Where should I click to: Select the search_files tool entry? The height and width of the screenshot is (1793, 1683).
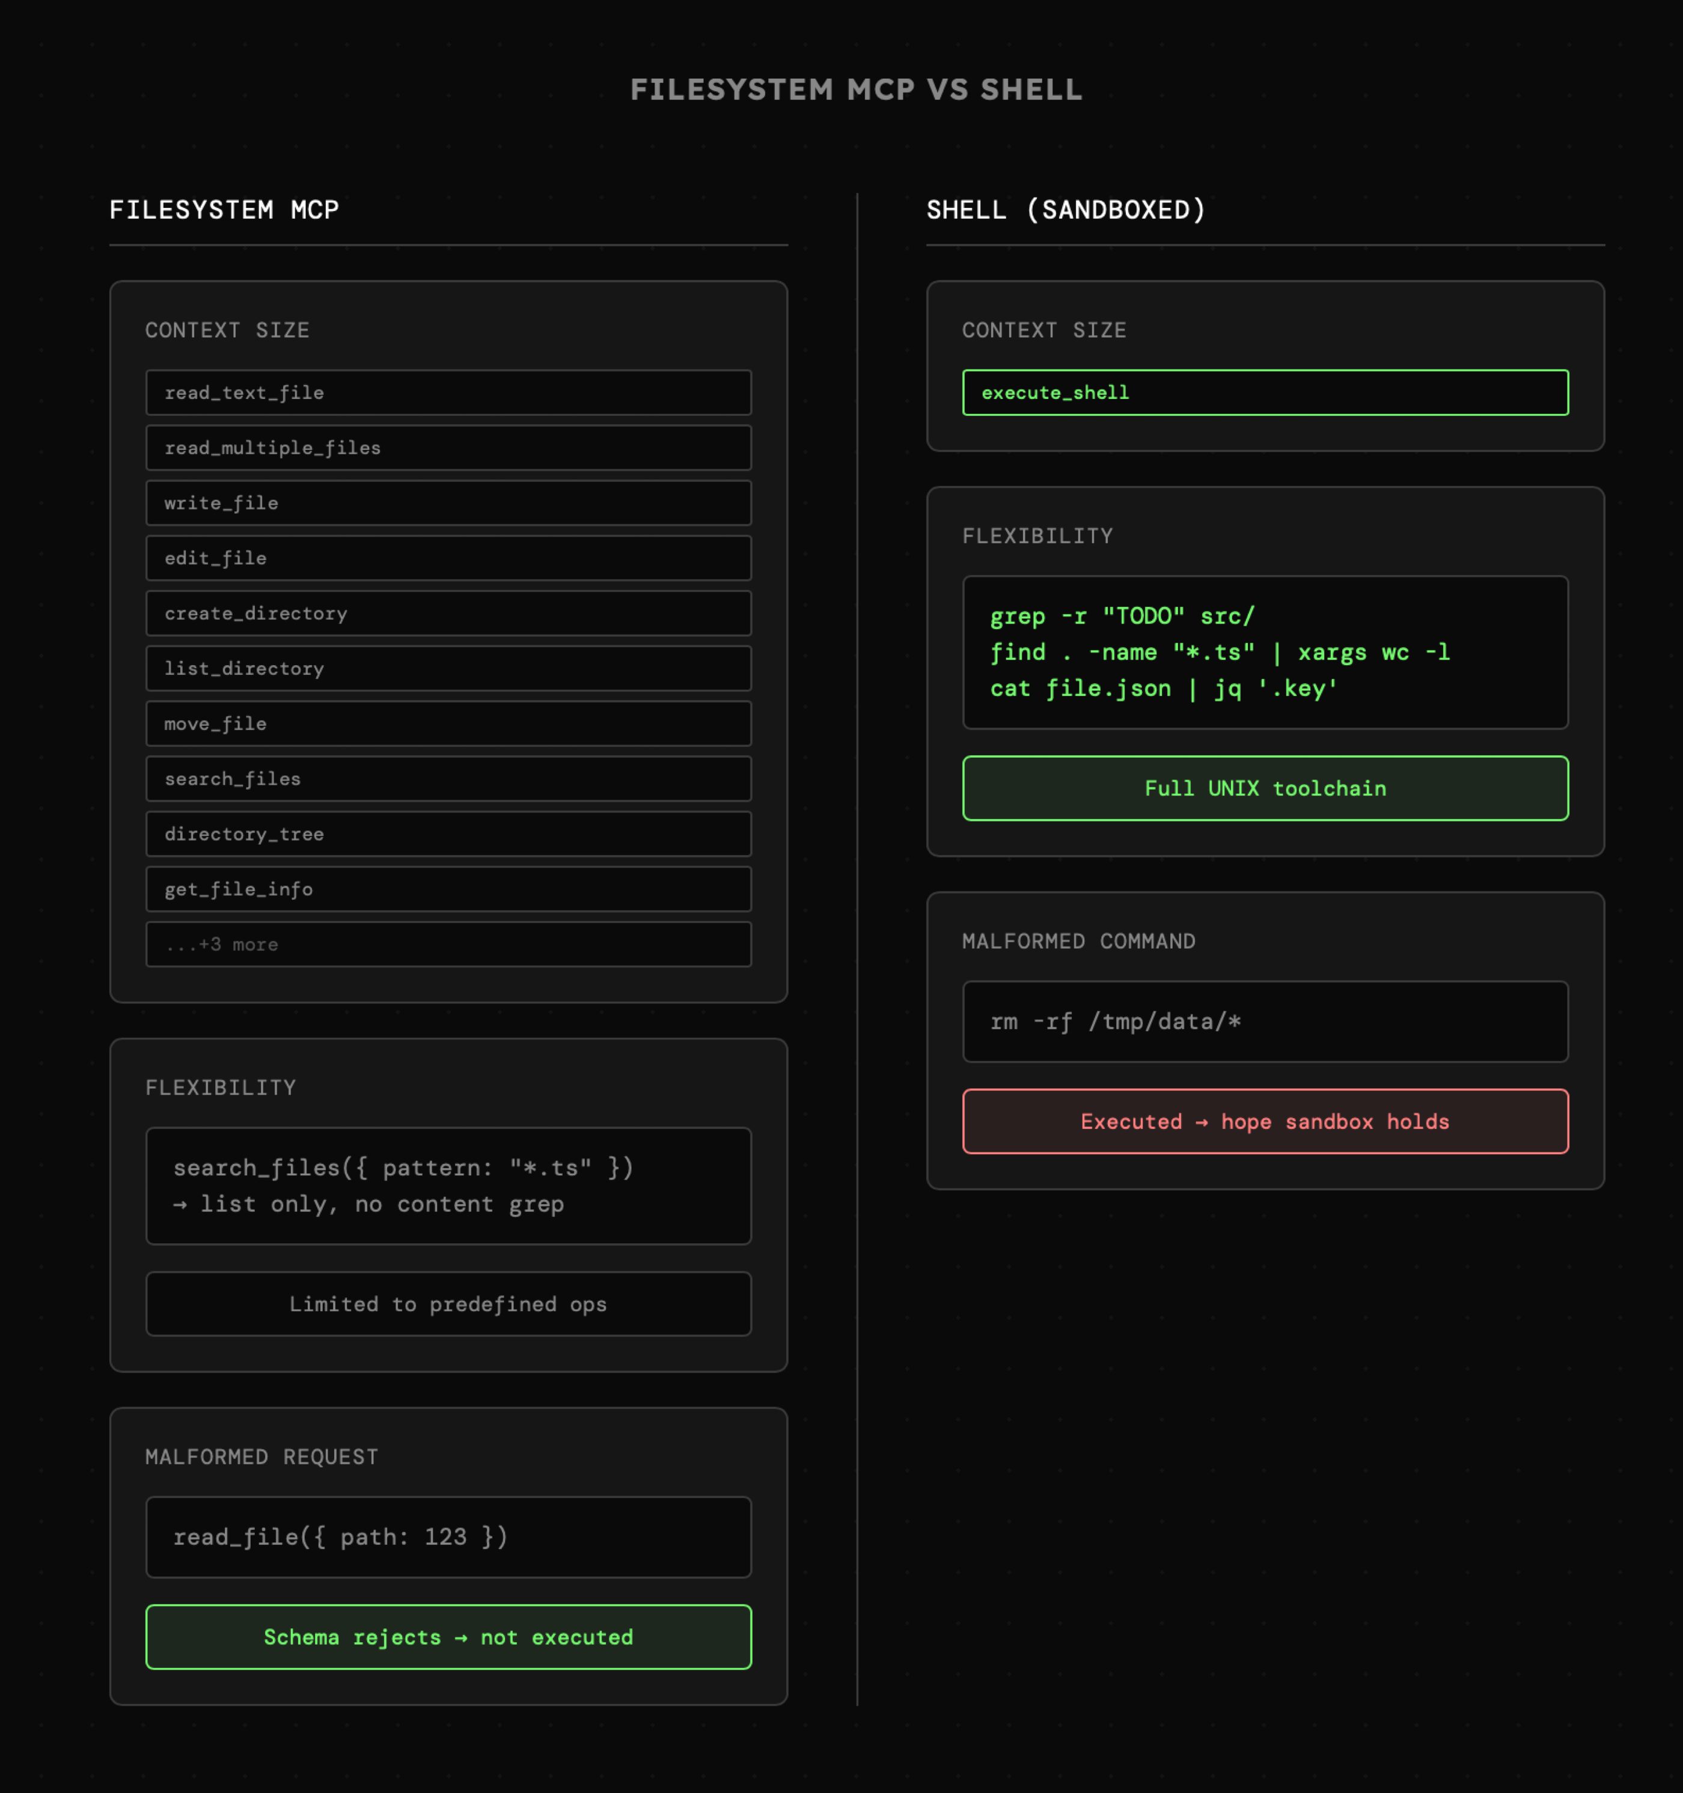448,778
